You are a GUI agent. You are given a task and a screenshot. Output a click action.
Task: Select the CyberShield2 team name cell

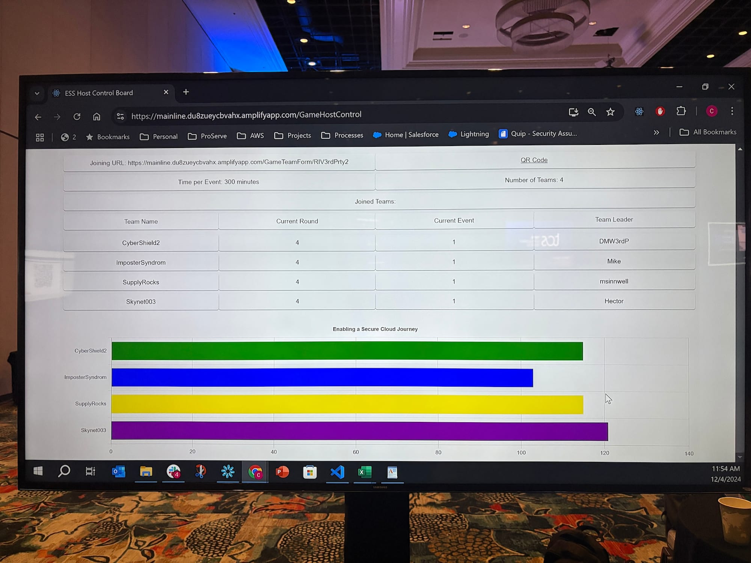click(141, 243)
